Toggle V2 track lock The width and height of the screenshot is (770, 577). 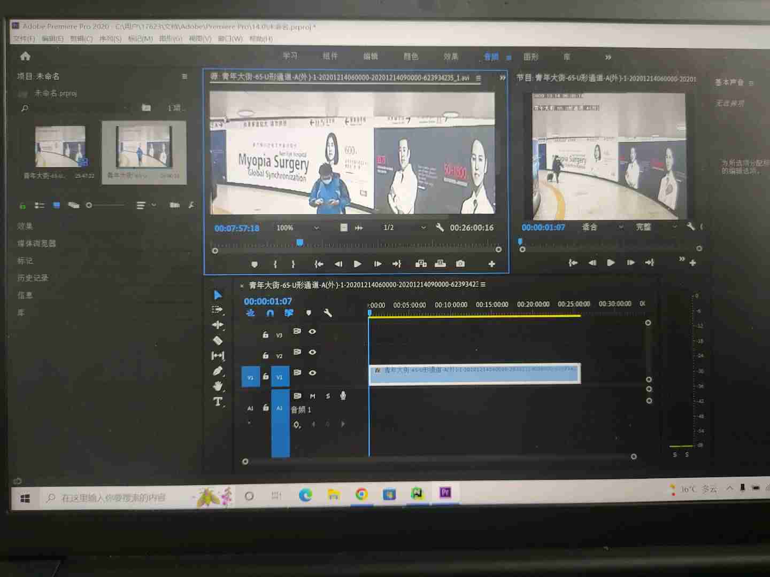click(265, 355)
